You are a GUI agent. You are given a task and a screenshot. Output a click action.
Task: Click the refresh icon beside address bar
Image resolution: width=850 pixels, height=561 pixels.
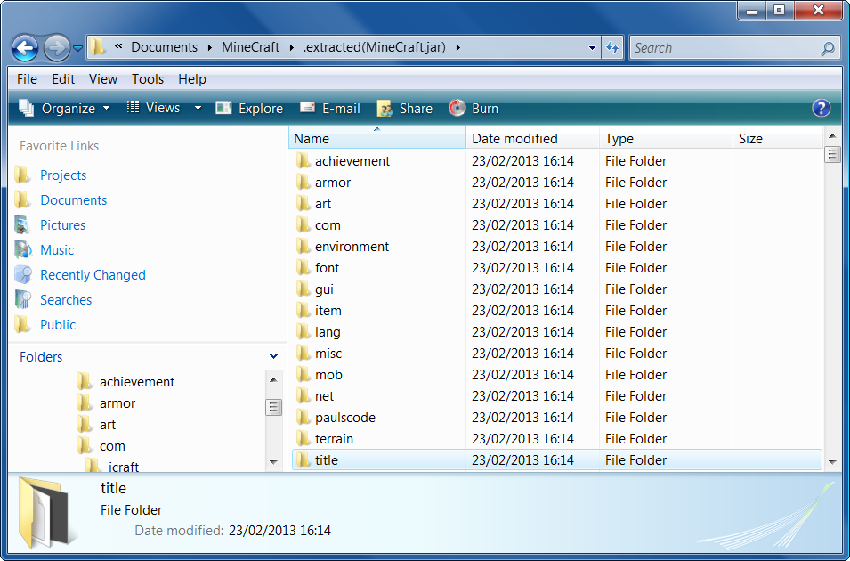click(x=612, y=48)
